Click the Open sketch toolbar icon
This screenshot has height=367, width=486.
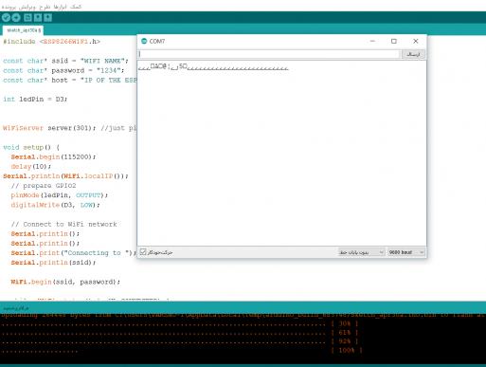(38, 18)
